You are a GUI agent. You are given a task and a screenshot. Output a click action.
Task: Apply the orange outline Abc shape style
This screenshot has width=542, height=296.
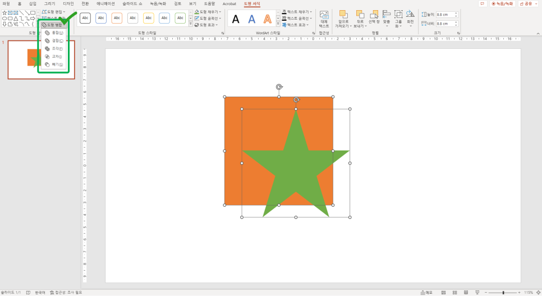117,18
